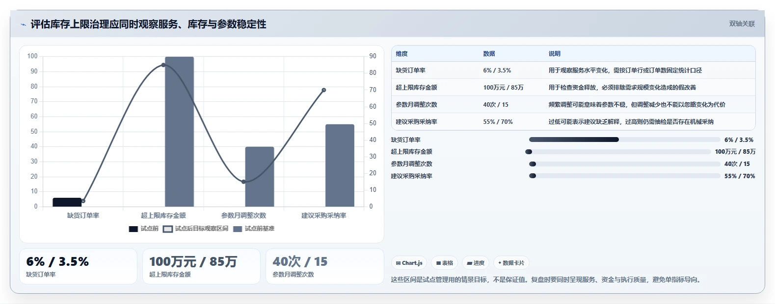The image size is (775, 304).
Task: Toggle the 试点前基准 legend item
Action: point(254,229)
